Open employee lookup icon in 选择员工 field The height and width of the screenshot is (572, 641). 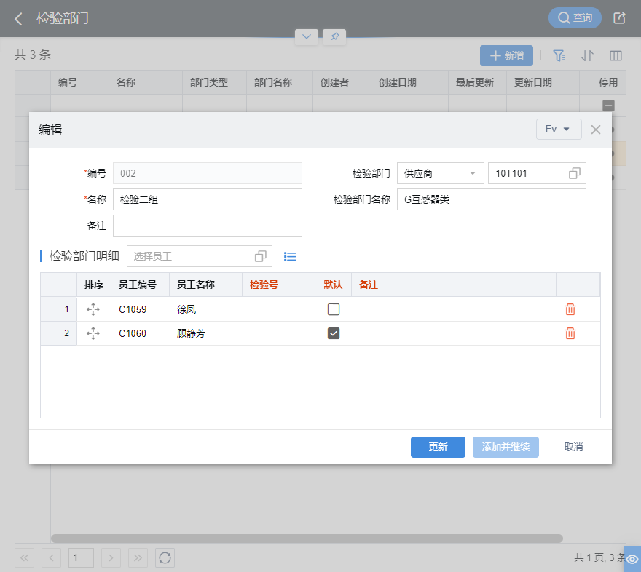[261, 256]
